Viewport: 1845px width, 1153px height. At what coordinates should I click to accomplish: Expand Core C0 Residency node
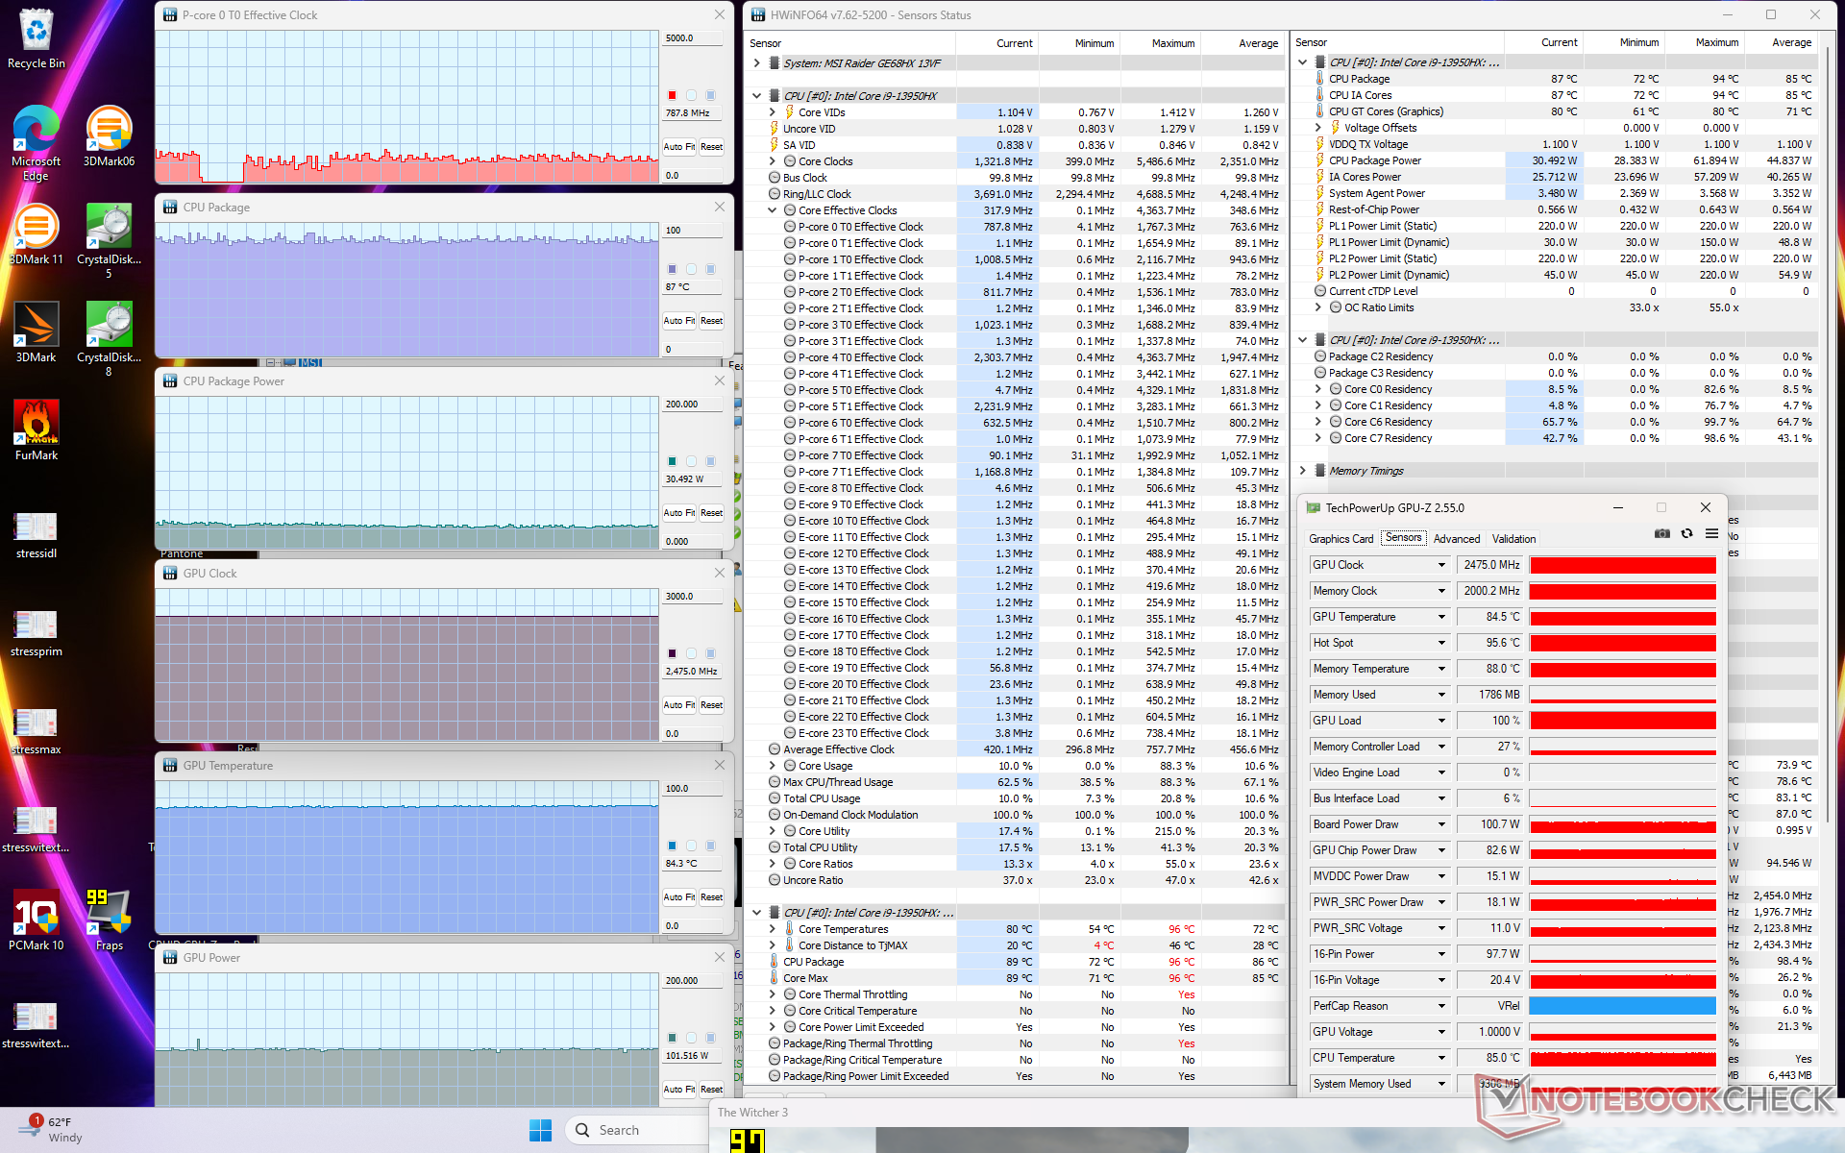pyautogui.click(x=1318, y=389)
